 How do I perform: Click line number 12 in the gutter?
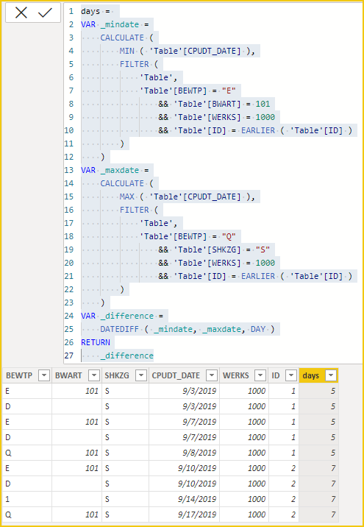69,157
